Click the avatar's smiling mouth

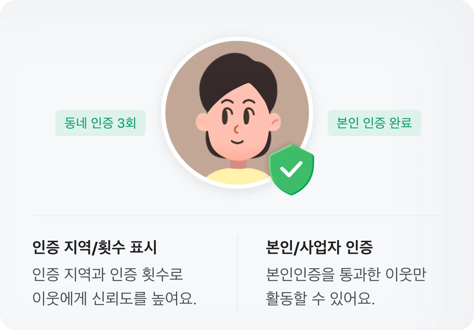tap(237, 141)
